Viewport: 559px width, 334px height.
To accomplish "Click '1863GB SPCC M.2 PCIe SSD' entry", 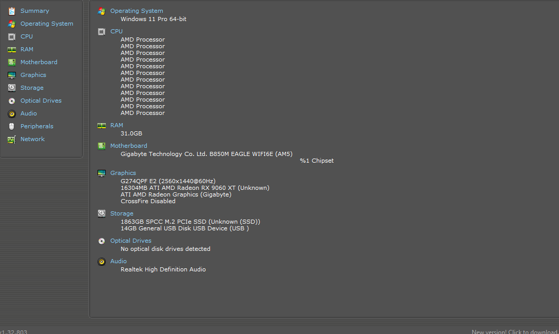I will [x=190, y=222].
